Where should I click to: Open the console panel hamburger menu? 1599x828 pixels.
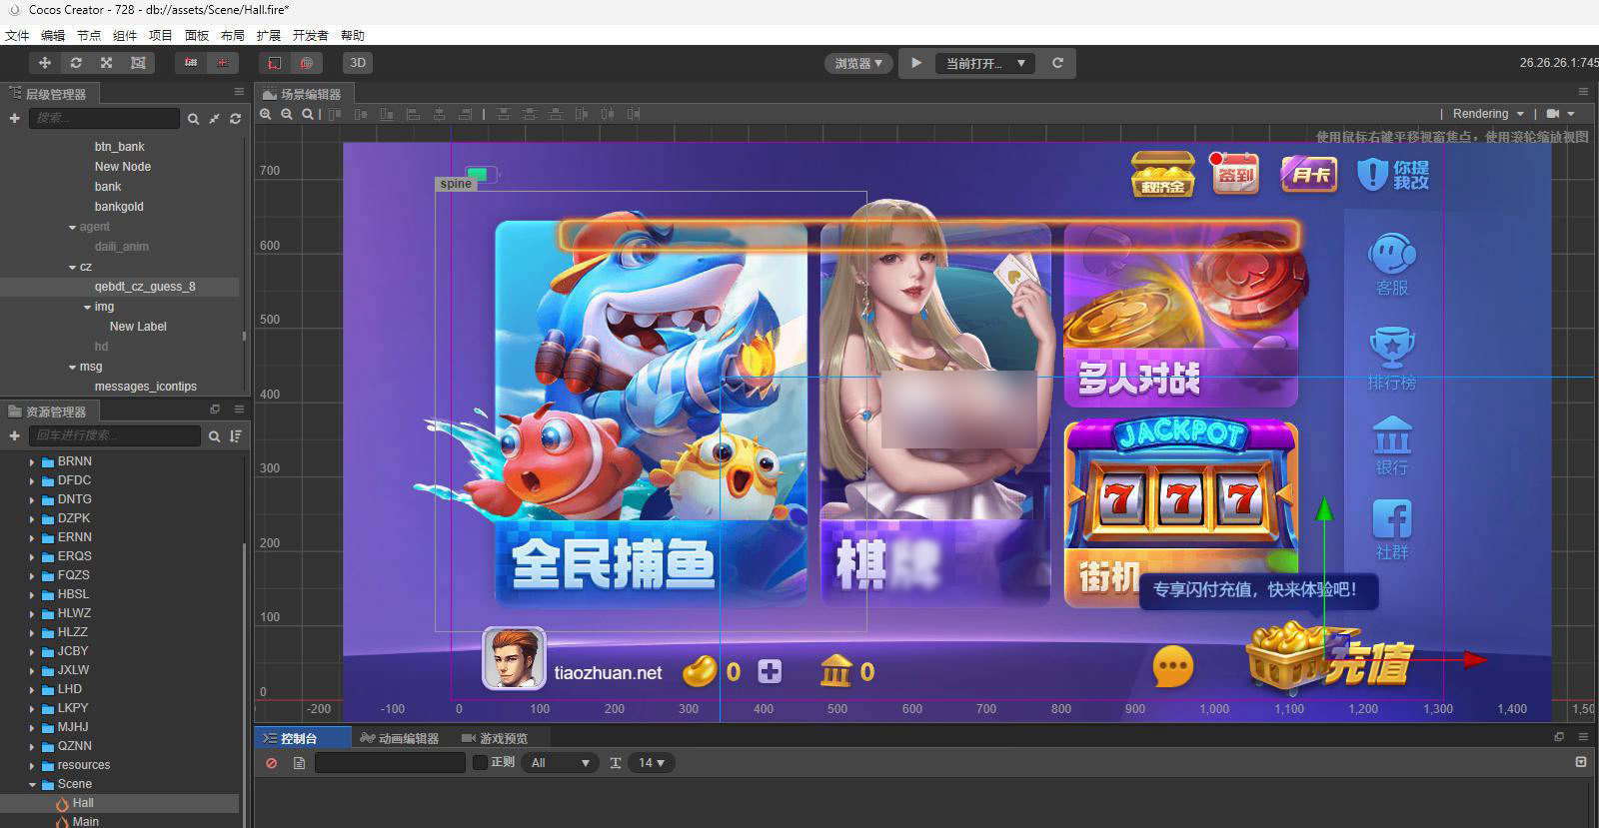[x=1583, y=737]
